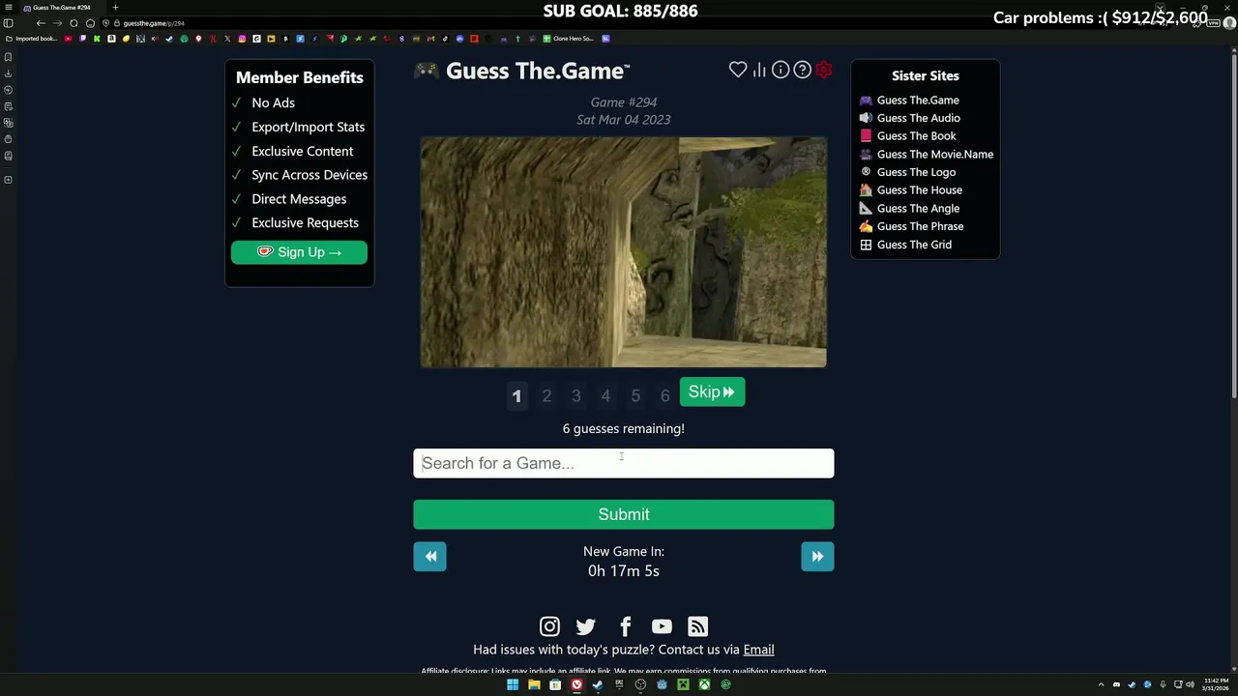Select the Guess The.Game #294 browser tab
Viewport: 1238px width, 696px height.
tap(62, 8)
